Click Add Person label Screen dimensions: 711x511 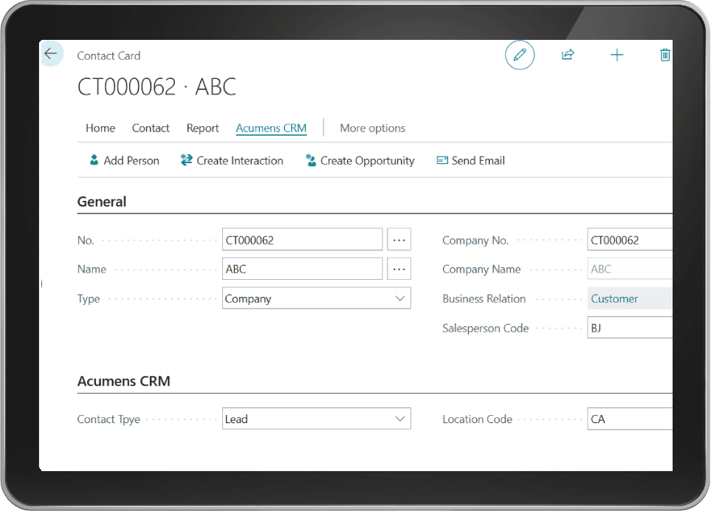131,160
